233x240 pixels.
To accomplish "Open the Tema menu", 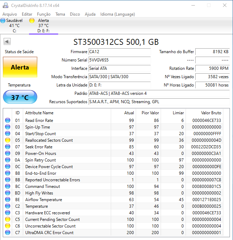I will [60, 14].
